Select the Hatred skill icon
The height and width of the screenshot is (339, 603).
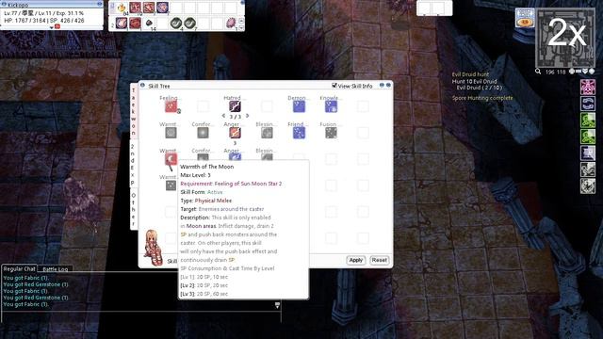click(235, 106)
